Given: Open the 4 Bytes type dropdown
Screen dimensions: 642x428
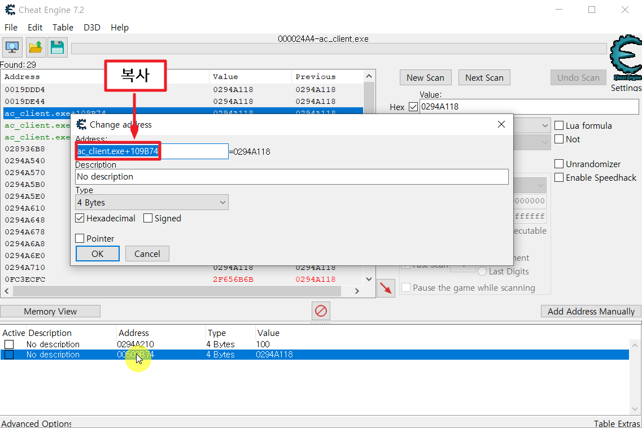Looking at the screenshot, I should pyautogui.click(x=152, y=202).
